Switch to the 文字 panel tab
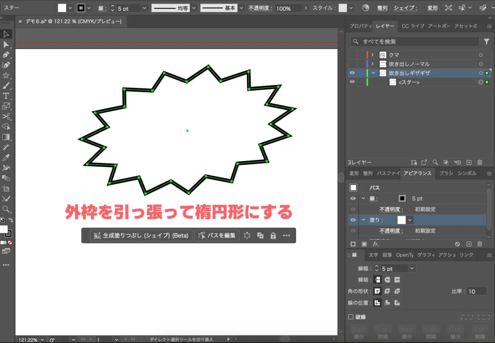Image resolution: width=495 pixels, height=343 pixels. 373,255
